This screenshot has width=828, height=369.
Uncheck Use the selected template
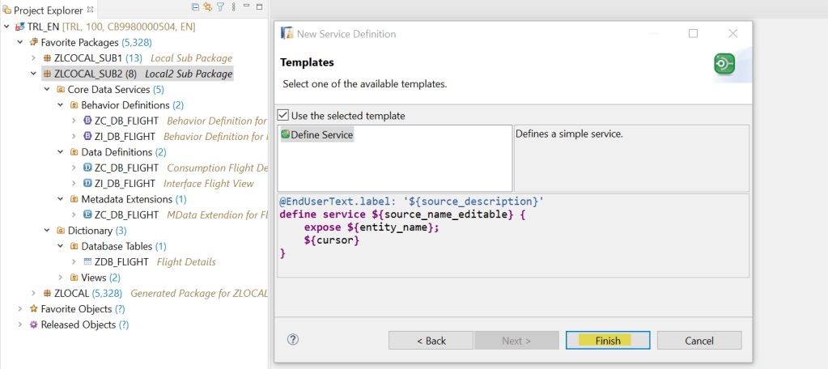[282, 116]
